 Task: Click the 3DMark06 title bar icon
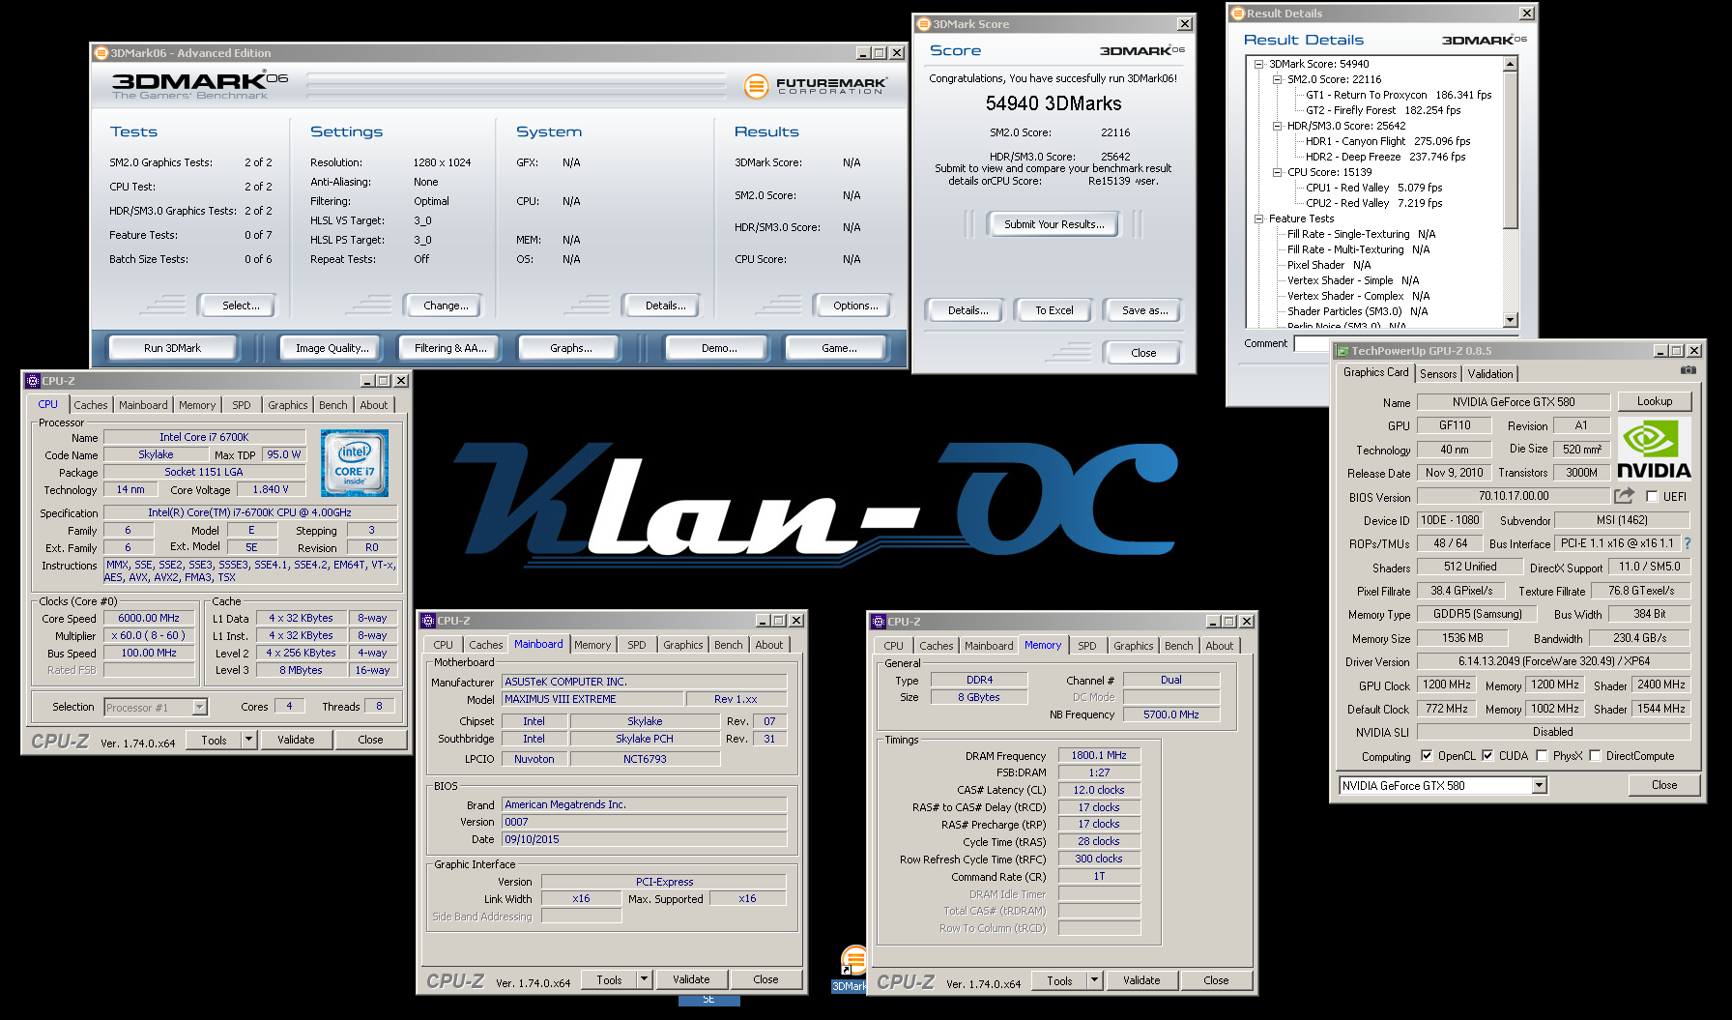pyautogui.click(x=101, y=53)
